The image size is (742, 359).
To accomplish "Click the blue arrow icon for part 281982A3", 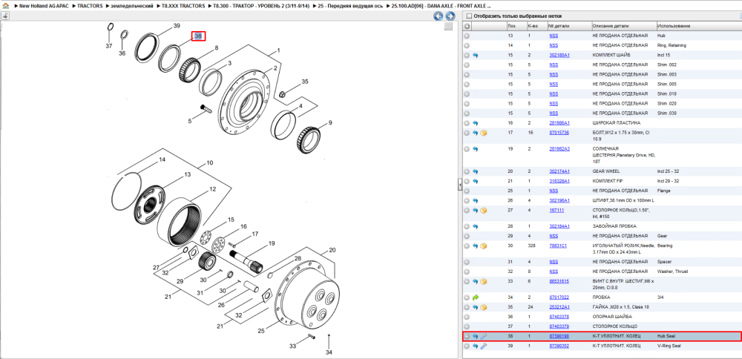I will [x=475, y=149].
